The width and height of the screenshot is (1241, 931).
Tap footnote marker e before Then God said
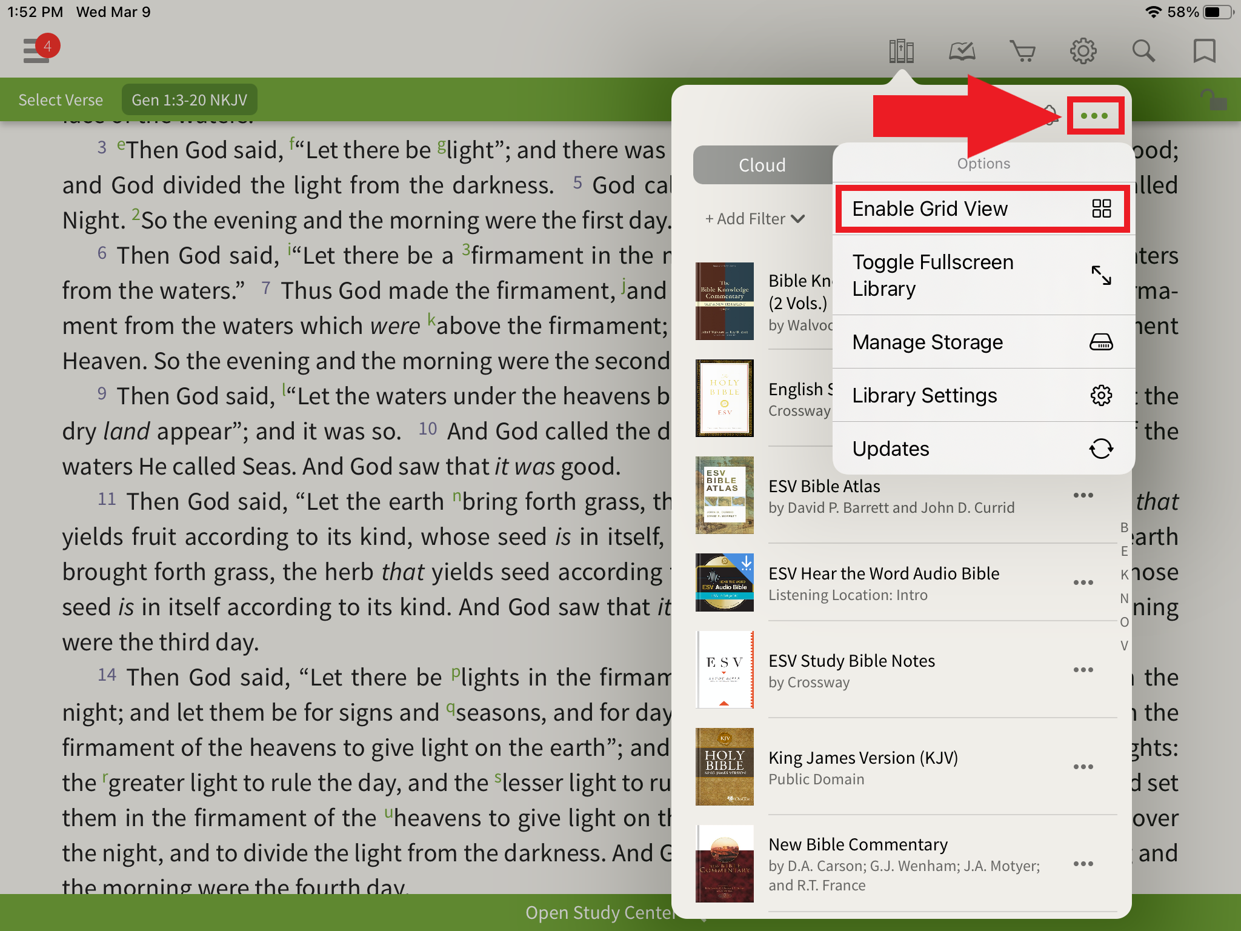pos(121,145)
